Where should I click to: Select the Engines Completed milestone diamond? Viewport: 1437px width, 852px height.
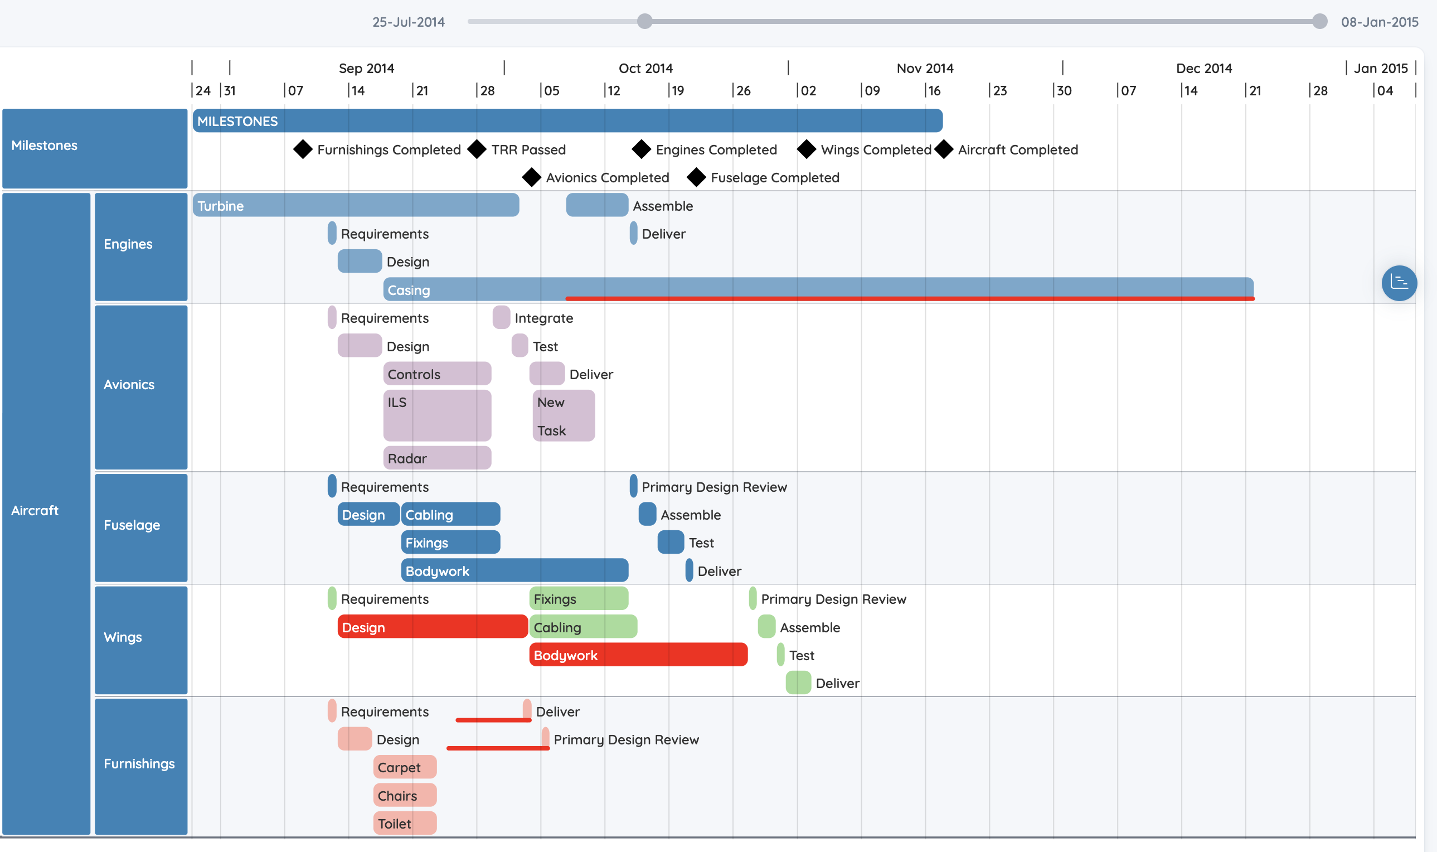[x=642, y=149]
